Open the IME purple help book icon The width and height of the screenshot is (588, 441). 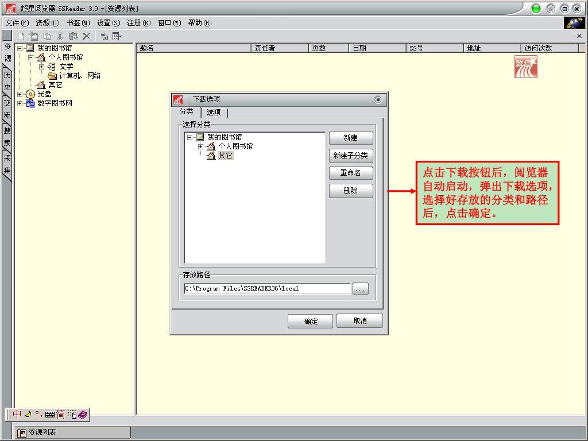[x=83, y=414]
